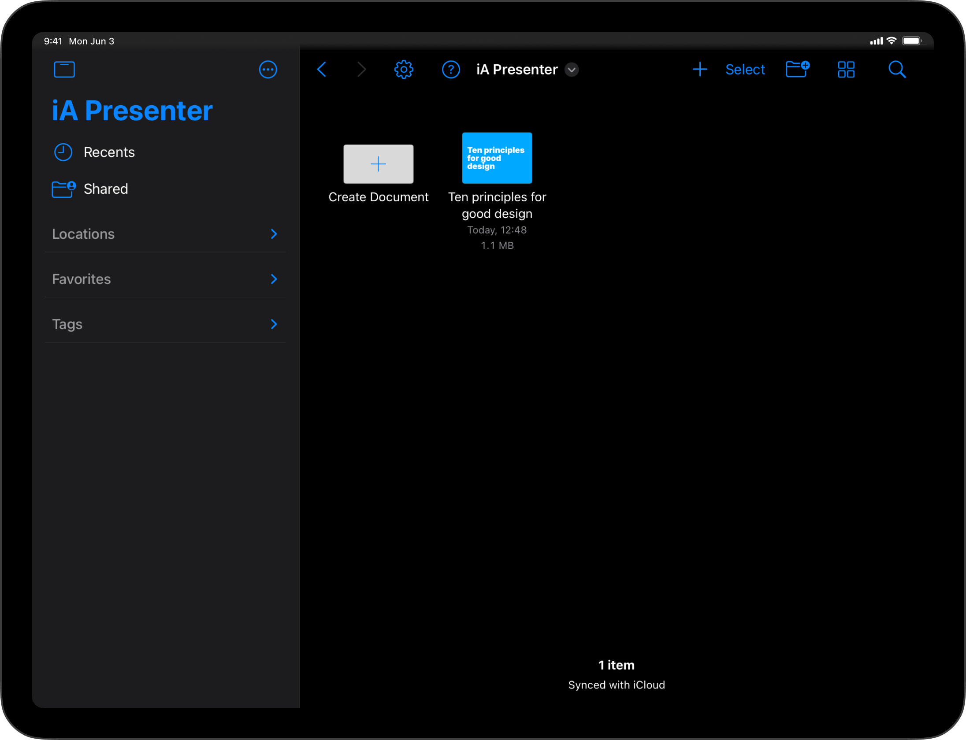Click the Create Document button
This screenshot has width=966, height=740.
(x=379, y=164)
